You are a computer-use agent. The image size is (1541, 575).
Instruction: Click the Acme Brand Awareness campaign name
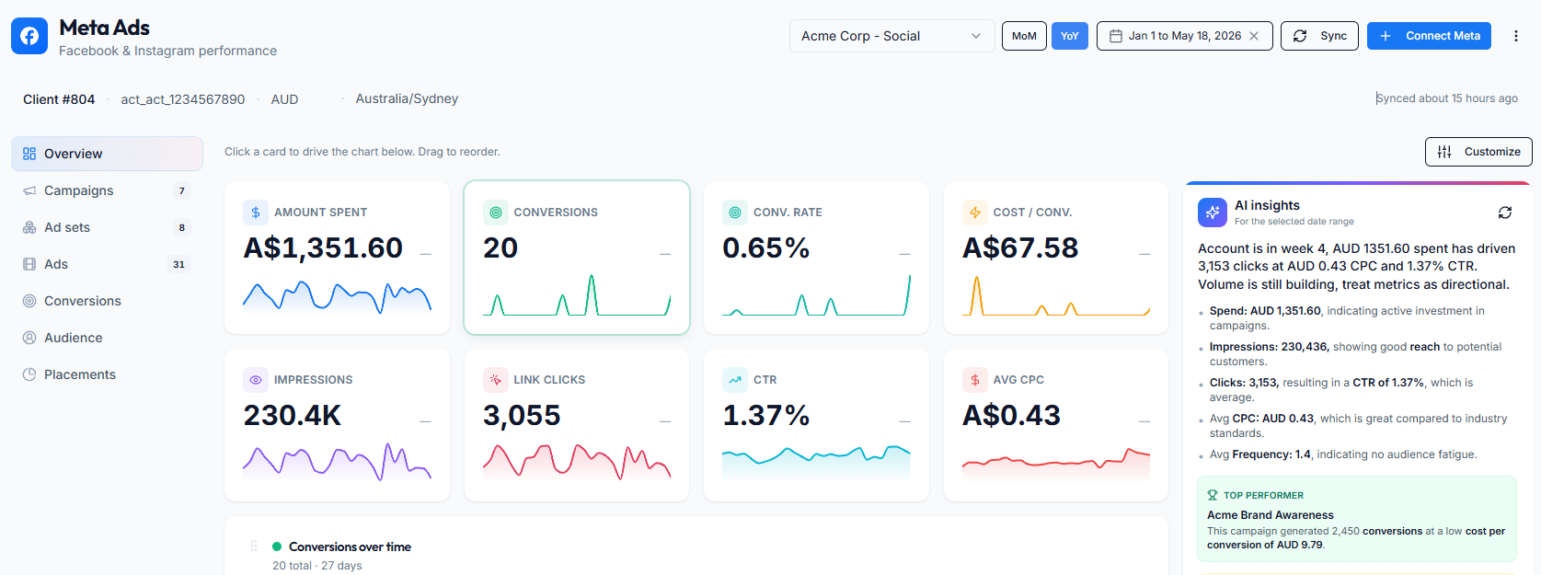(1271, 515)
